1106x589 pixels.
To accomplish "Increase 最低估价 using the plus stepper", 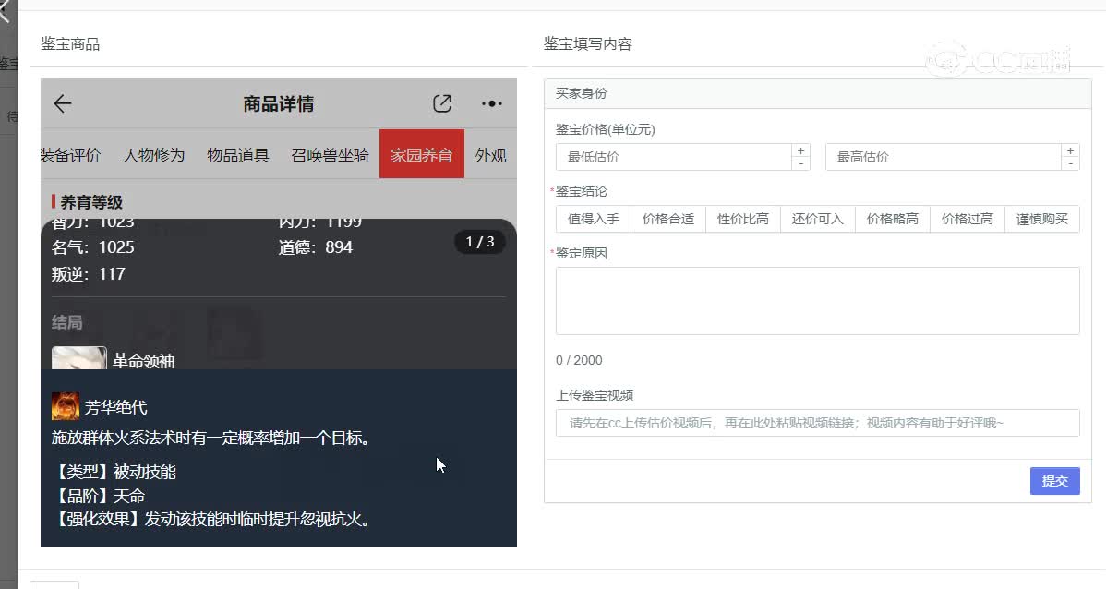I will click(800, 150).
